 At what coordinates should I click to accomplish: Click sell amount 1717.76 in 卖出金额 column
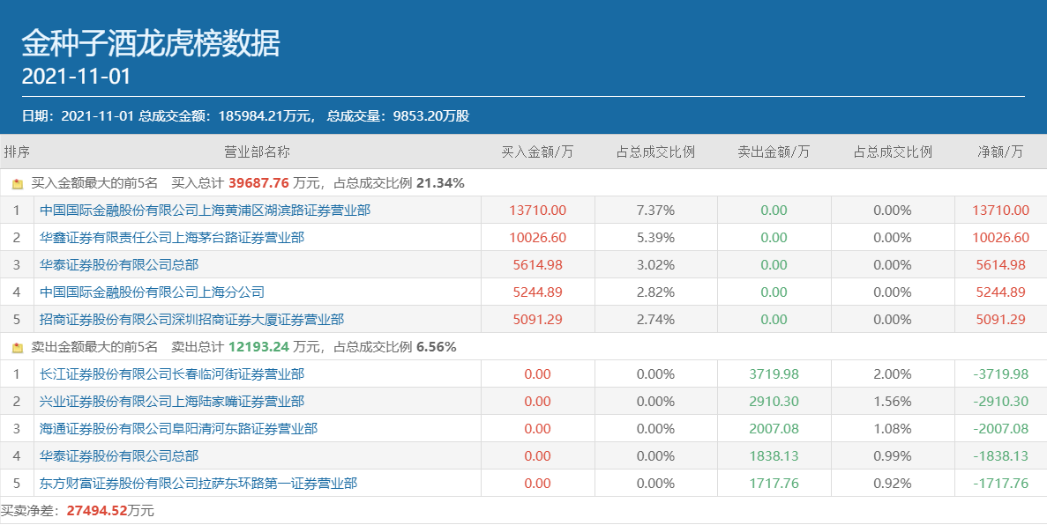point(774,484)
